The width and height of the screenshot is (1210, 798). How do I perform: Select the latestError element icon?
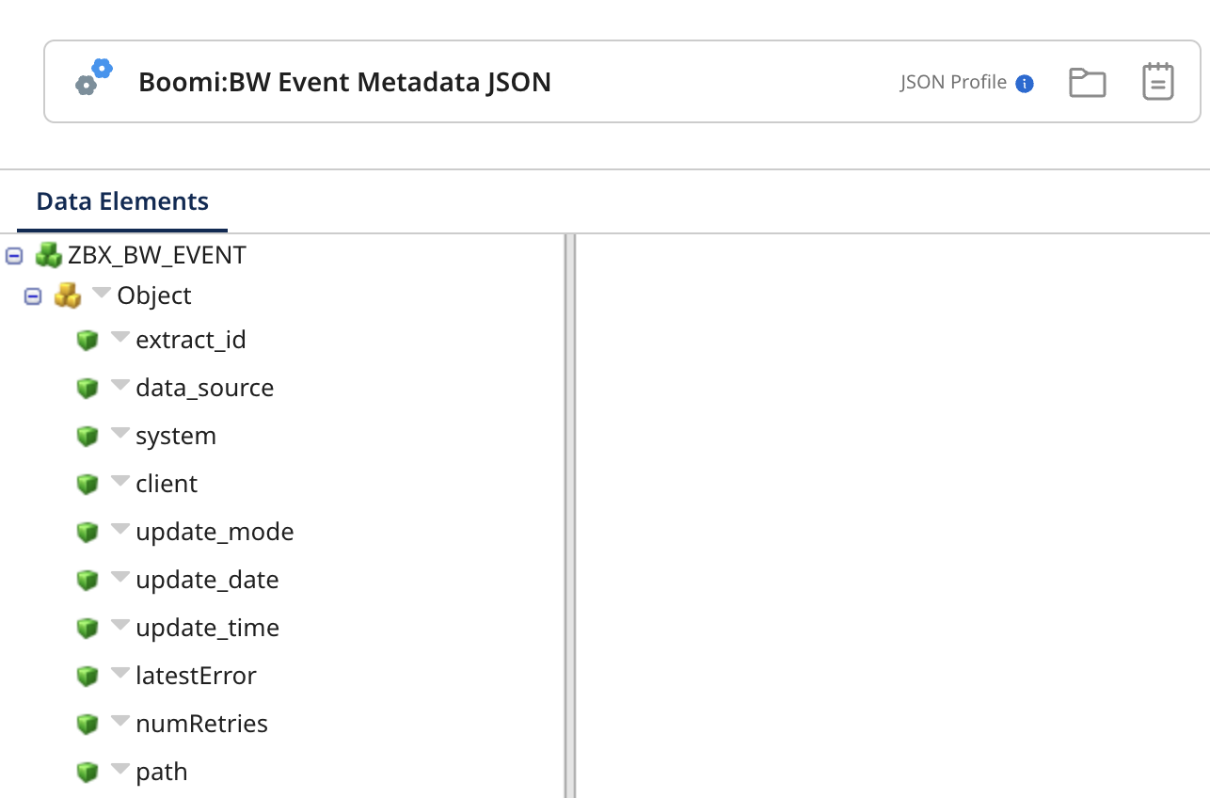point(88,675)
